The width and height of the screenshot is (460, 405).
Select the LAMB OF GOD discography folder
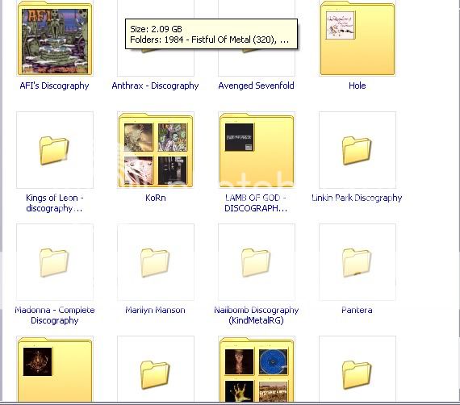tap(257, 150)
